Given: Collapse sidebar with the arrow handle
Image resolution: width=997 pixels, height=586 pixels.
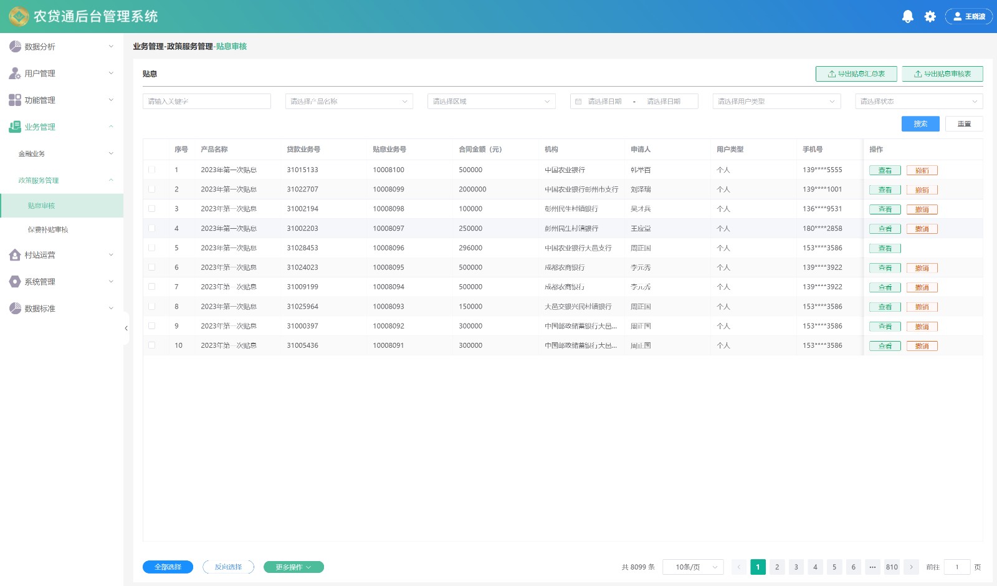Looking at the screenshot, I should pyautogui.click(x=126, y=329).
